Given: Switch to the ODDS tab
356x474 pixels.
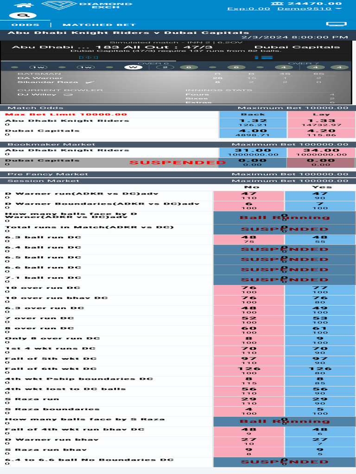Looking at the screenshot, I should [25, 25].
